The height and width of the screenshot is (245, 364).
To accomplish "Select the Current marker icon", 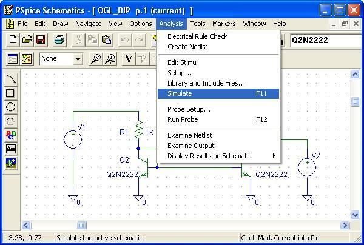I will point(110,59).
